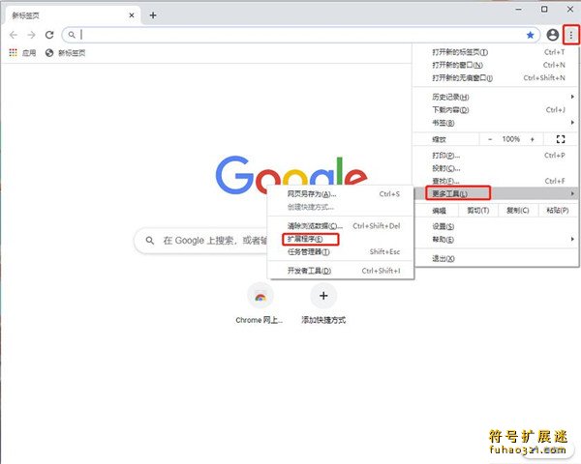Screen dimensions: 581x464
Task: Expand the 书签 submenu
Action: coord(496,123)
